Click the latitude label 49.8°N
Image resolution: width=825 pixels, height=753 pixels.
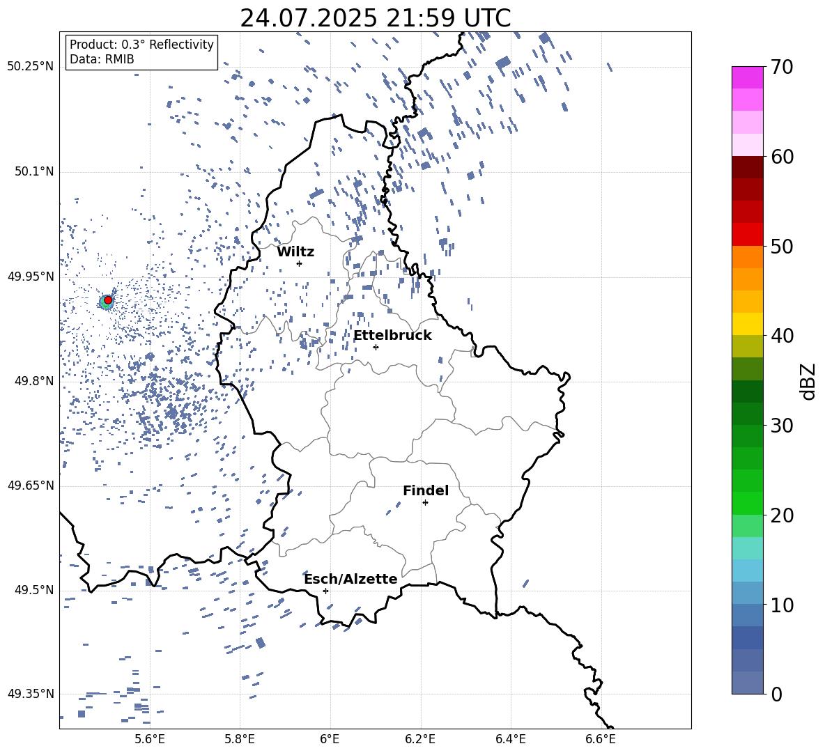[x=34, y=381]
